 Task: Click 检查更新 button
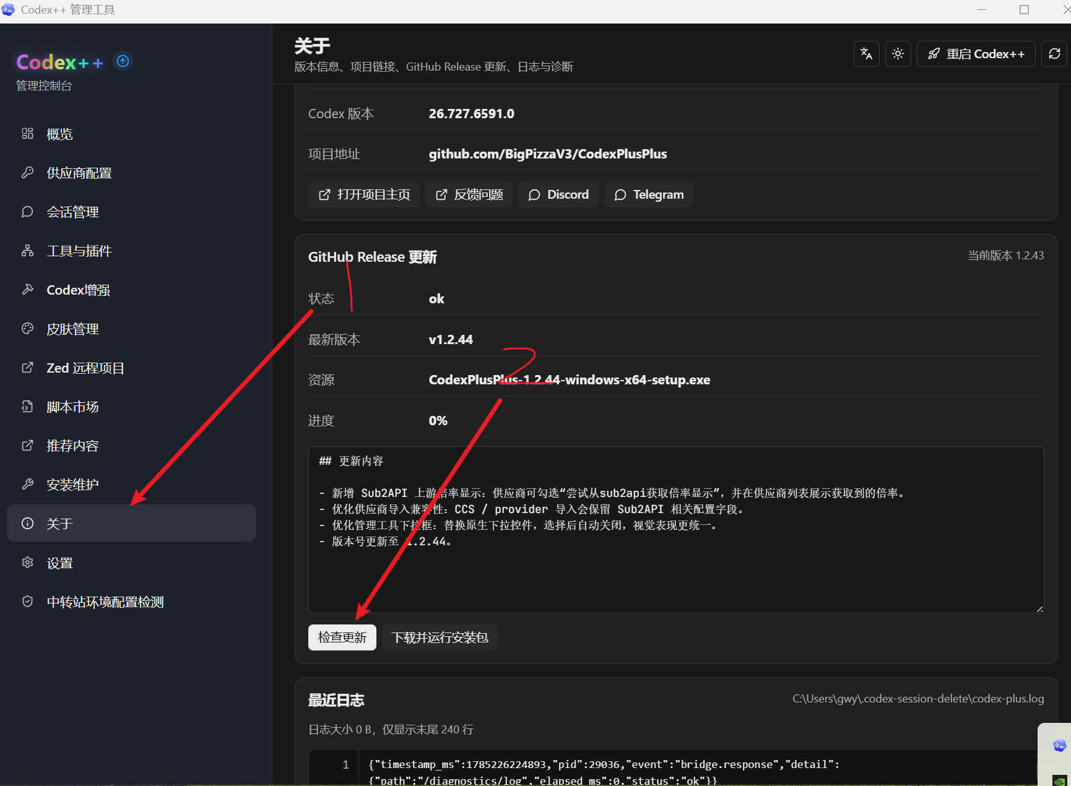tap(342, 637)
